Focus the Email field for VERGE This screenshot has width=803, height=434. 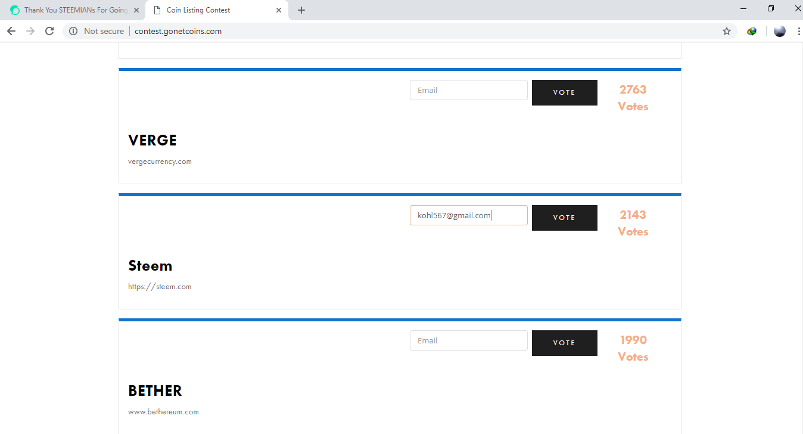469,90
